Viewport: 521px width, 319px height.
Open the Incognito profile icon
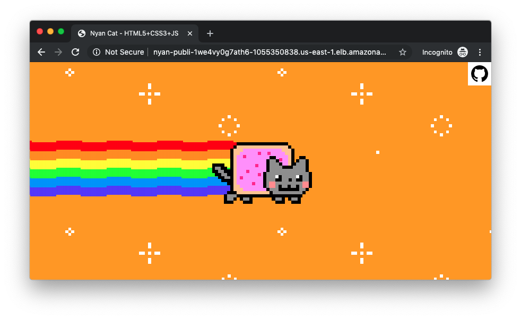point(463,52)
